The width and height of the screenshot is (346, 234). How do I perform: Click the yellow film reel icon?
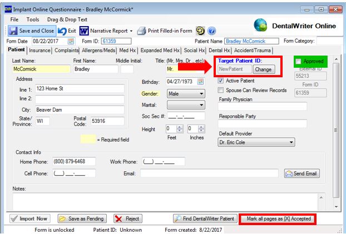[200, 31]
